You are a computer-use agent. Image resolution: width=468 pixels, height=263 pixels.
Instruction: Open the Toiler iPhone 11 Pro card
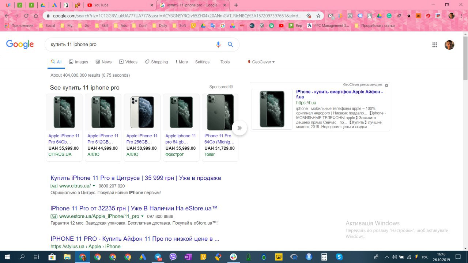(x=220, y=127)
